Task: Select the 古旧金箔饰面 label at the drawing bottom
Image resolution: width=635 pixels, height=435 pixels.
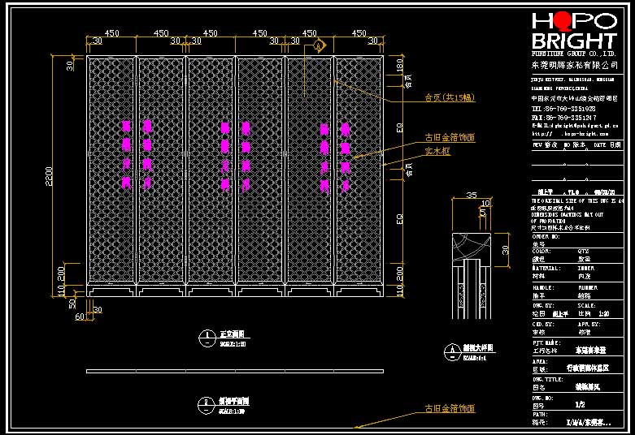Action: (450, 408)
